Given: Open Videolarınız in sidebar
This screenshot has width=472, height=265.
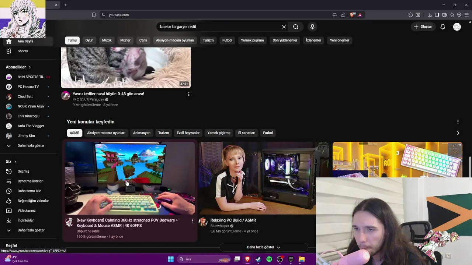Looking at the screenshot, I should point(28,211).
